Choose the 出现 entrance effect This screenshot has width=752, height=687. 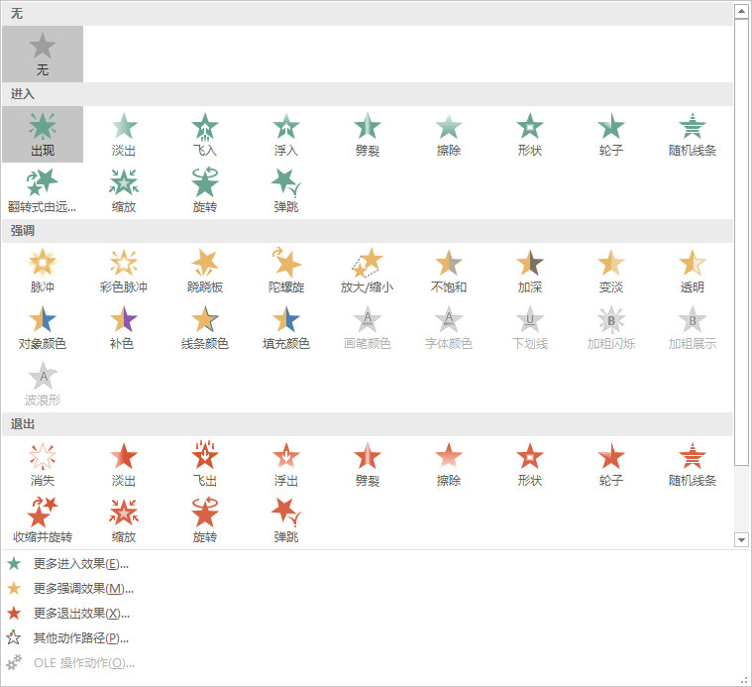tap(43, 135)
